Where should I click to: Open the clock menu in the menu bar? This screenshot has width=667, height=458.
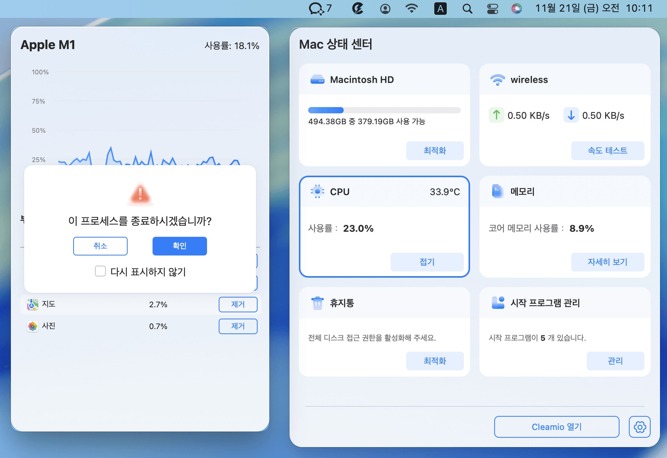595,8
